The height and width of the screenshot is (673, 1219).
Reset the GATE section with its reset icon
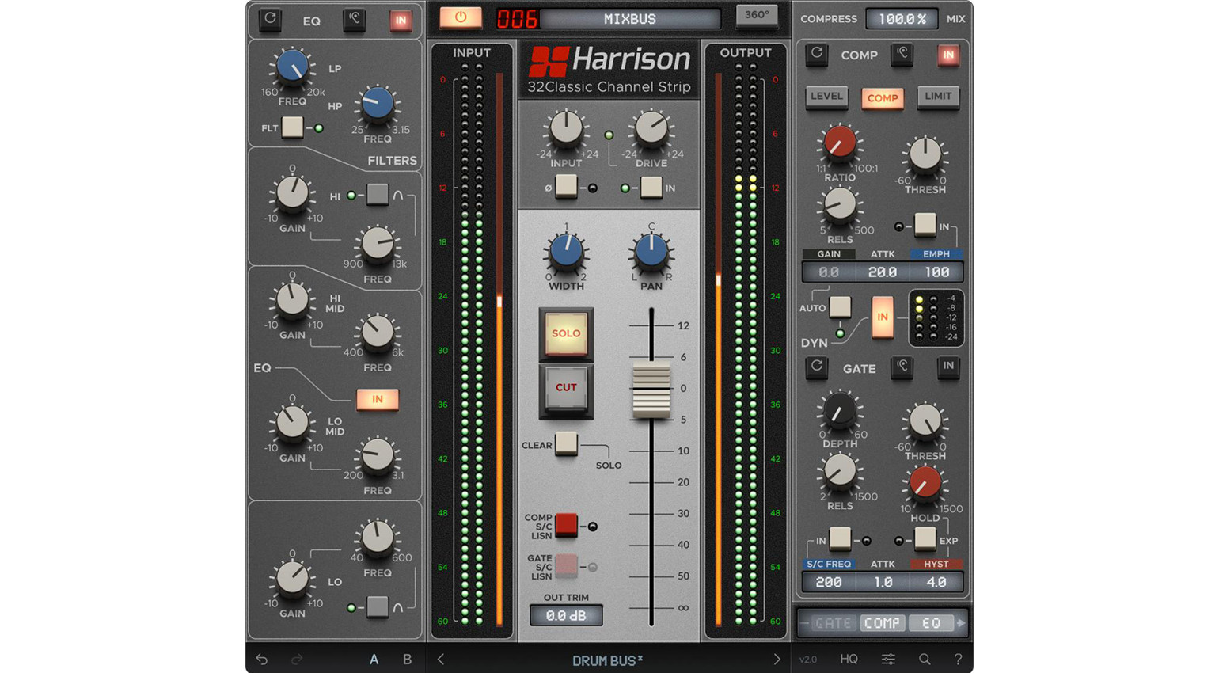click(x=816, y=367)
